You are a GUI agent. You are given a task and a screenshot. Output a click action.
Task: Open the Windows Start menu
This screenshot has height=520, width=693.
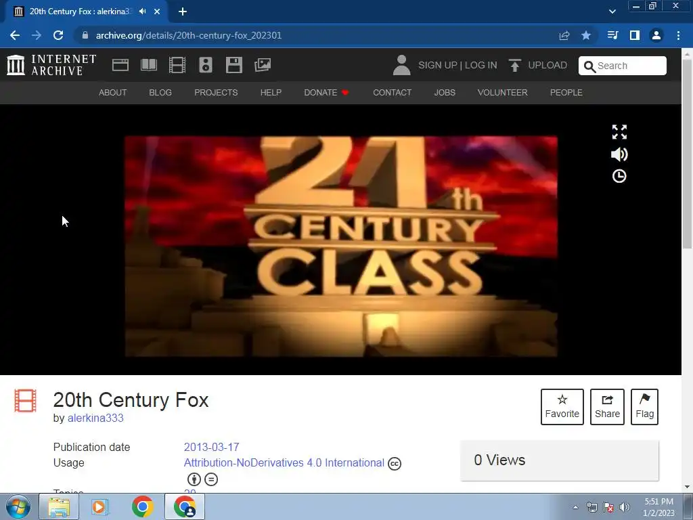pos(18,506)
